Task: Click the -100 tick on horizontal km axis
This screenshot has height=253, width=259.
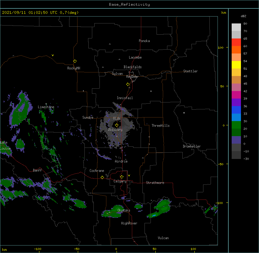Action: [38, 249]
